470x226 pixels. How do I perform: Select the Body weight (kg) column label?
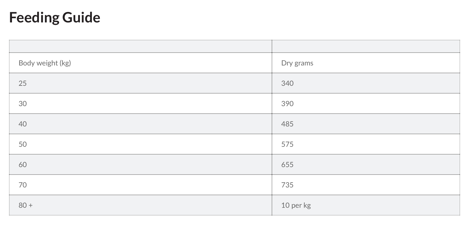(x=45, y=63)
